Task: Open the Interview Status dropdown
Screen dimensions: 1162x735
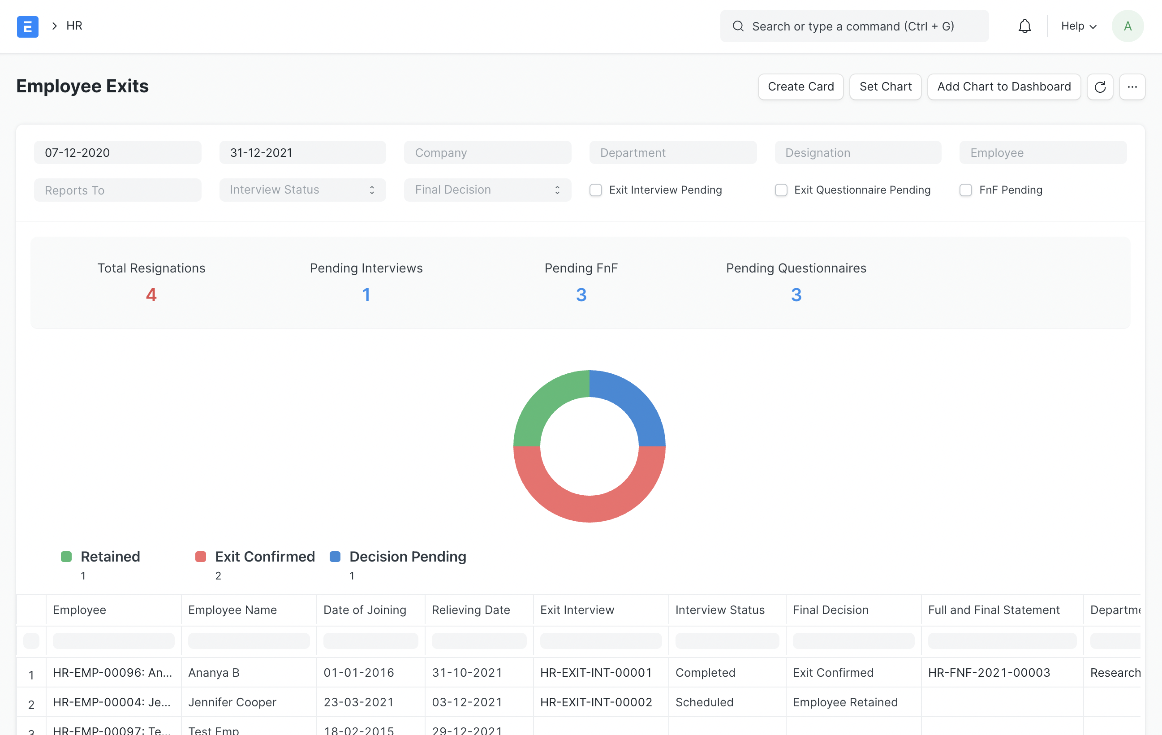Action: coord(302,190)
